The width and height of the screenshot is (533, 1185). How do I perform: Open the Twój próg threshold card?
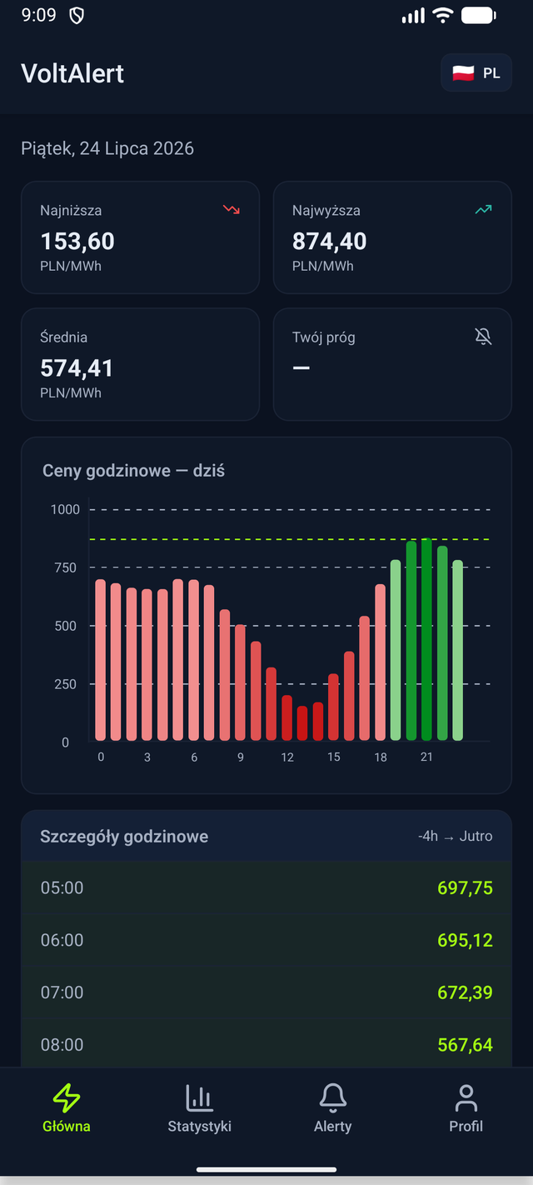click(392, 364)
